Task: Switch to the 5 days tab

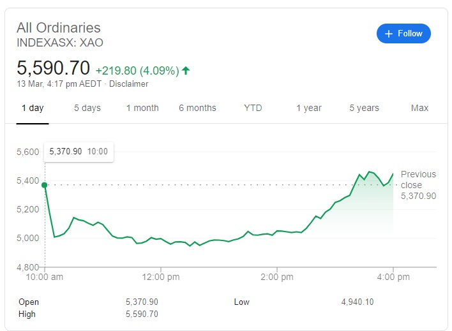Action: tap(87, 108)
